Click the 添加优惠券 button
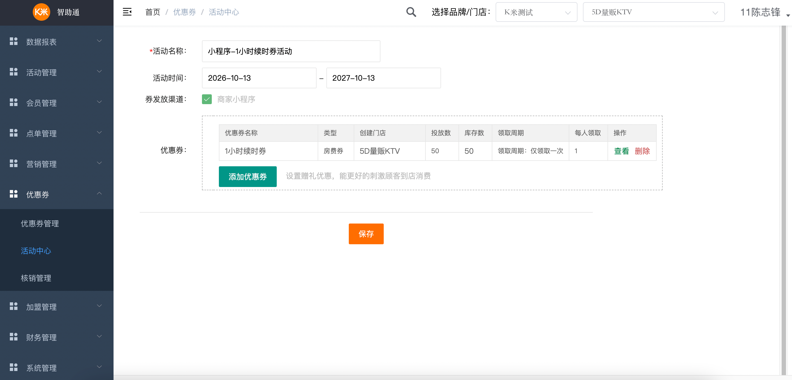The image size is (792, 380). pos(248,177)
